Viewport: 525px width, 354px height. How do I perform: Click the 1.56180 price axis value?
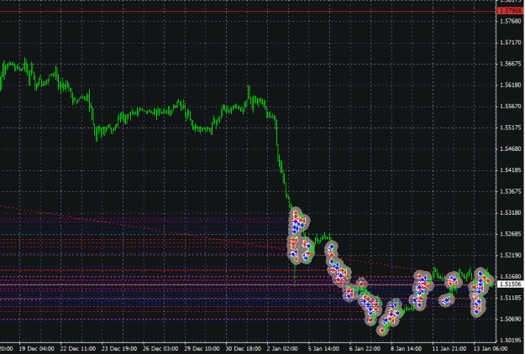[x=511, y=85]
